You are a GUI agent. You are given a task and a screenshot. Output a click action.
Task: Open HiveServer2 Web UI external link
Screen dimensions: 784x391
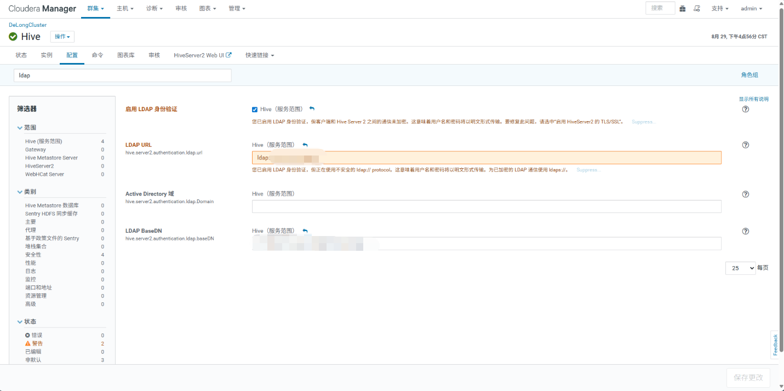coord(203,55)
